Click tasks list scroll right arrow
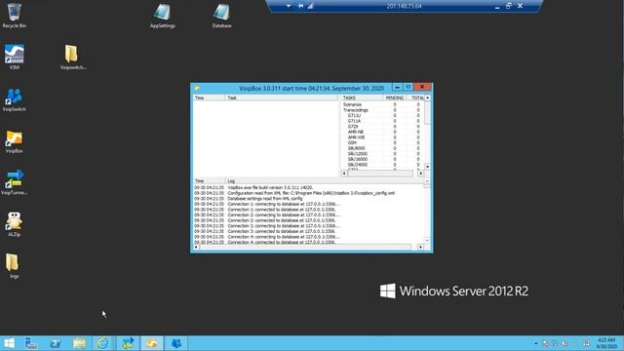The height and width of the screenshot is (351, 624). point(421,174)
